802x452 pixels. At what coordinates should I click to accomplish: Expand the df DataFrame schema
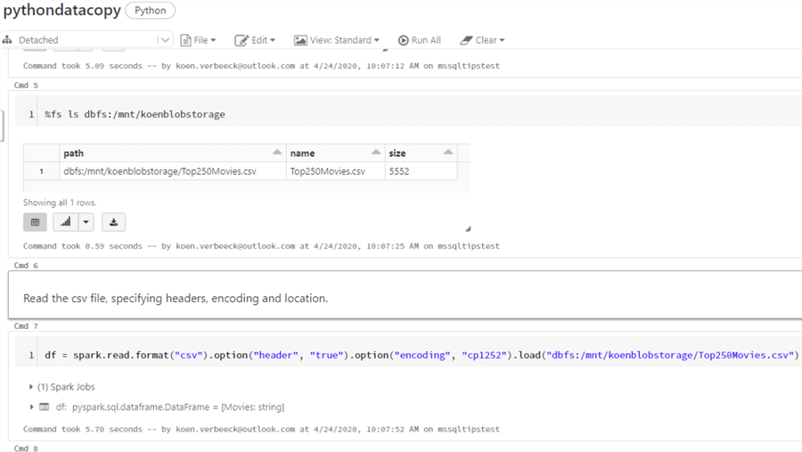tap(33, 407)
